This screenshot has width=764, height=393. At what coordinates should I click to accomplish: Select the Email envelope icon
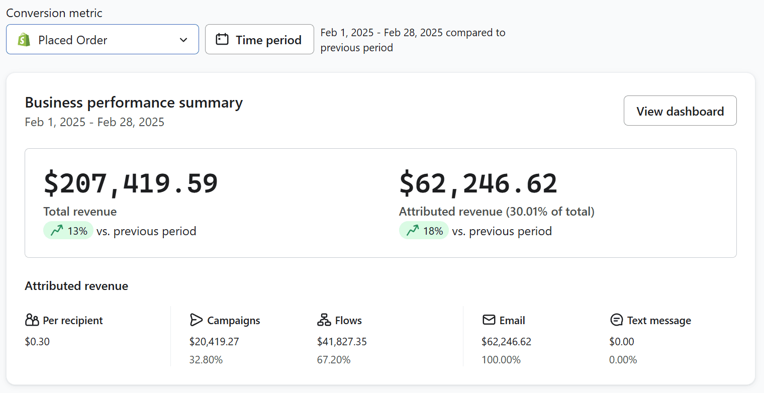click(x=489, y=320)
